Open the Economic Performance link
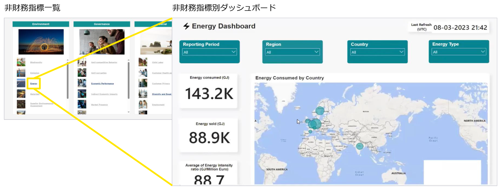 [102, 84]
